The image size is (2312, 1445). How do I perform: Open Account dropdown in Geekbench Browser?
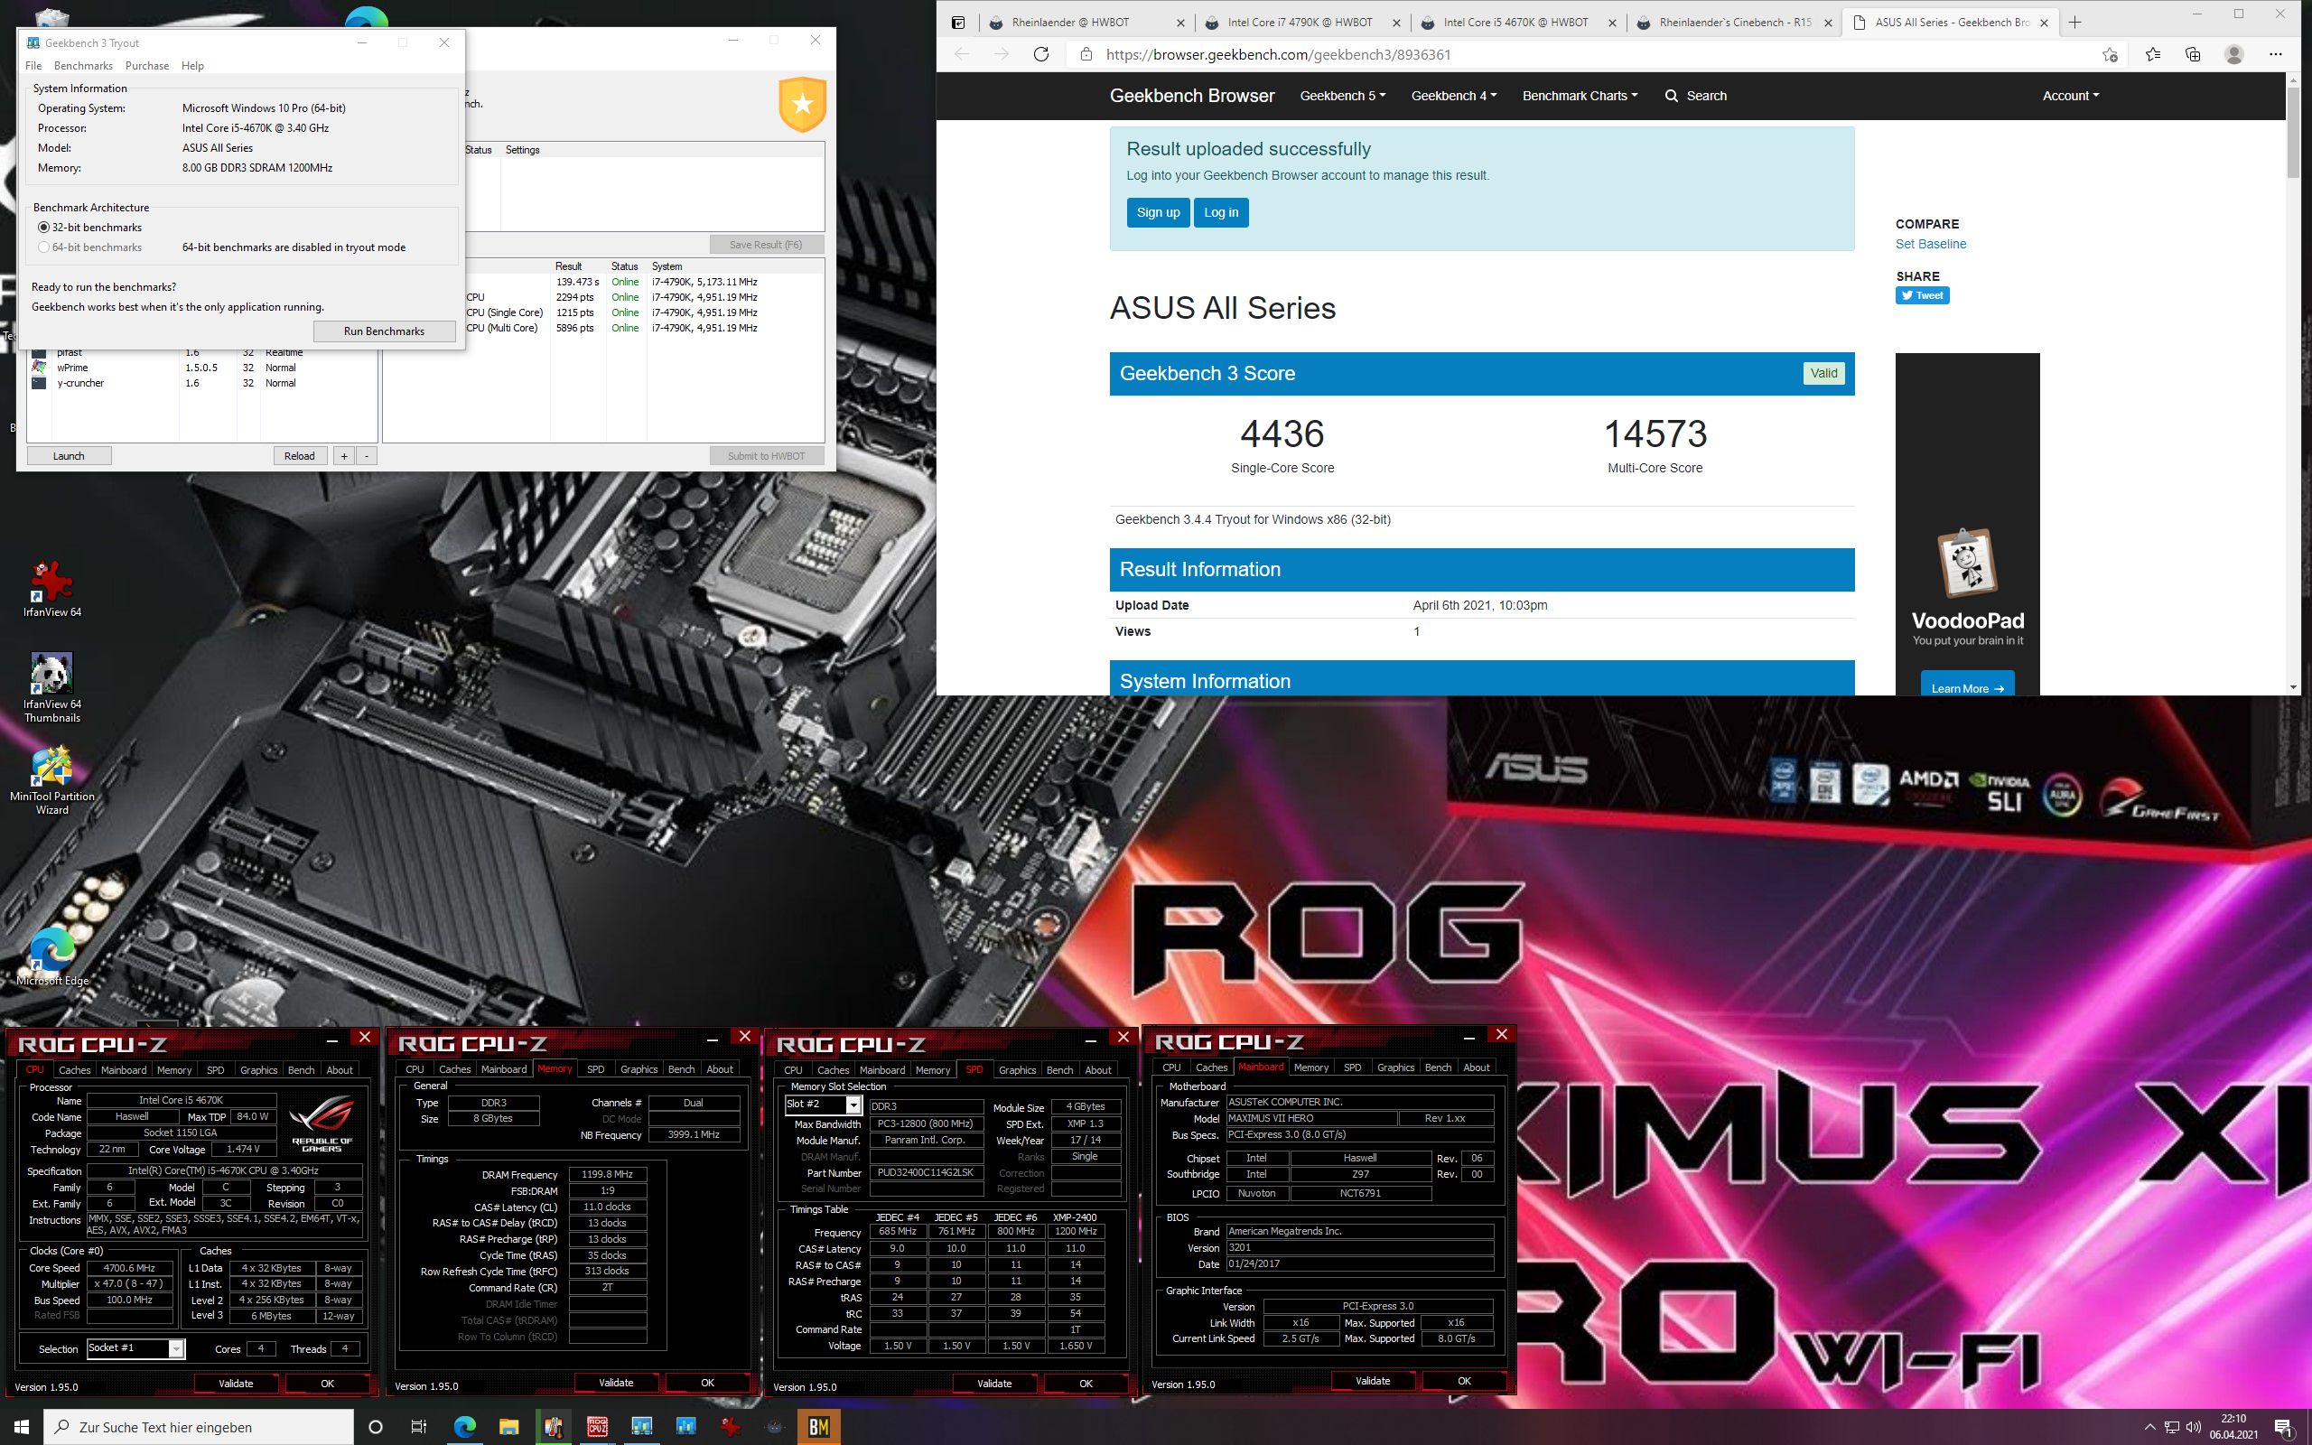pos(2070,96)
